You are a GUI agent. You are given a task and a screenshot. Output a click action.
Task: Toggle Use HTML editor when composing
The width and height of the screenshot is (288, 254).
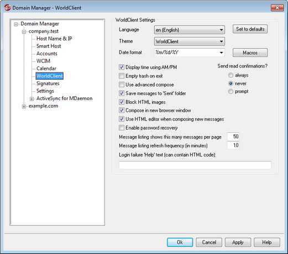click(122, 119)
